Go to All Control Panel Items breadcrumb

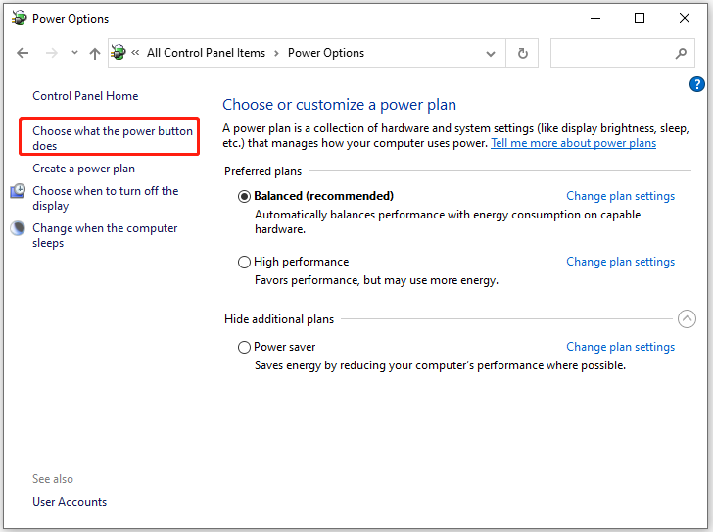pyautogui.click(x=206, y=53)
